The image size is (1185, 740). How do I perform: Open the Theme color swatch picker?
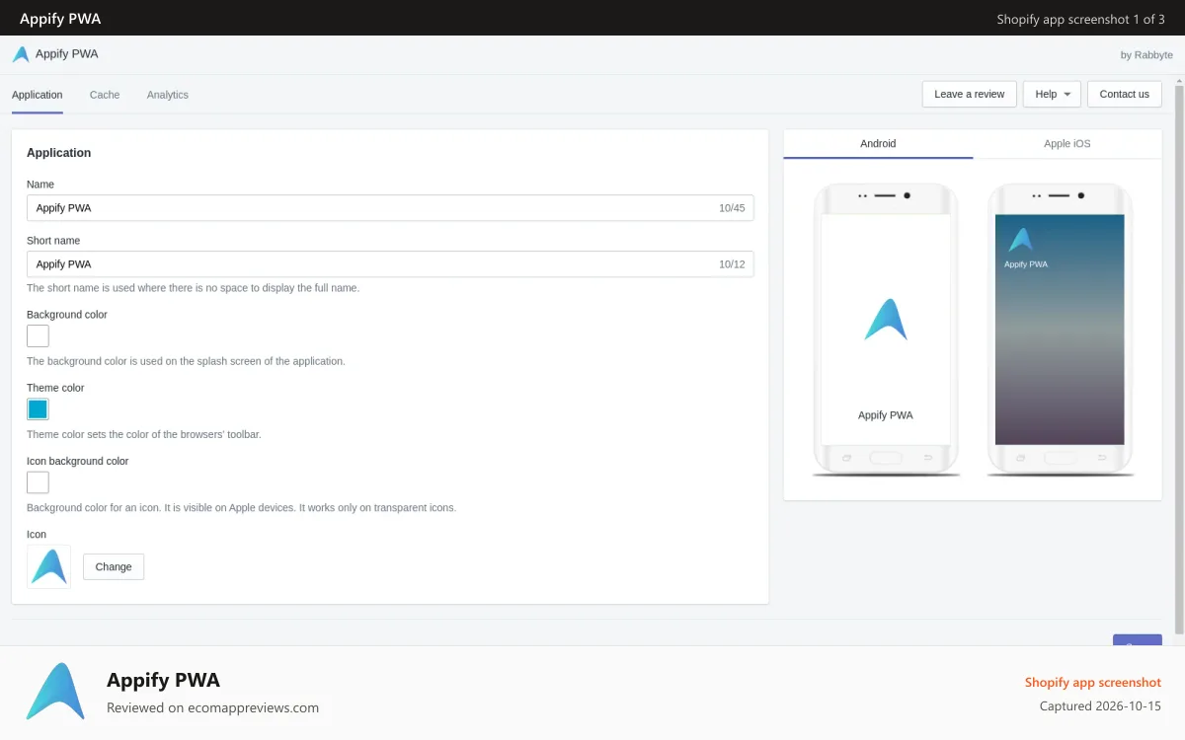point(38,409)
